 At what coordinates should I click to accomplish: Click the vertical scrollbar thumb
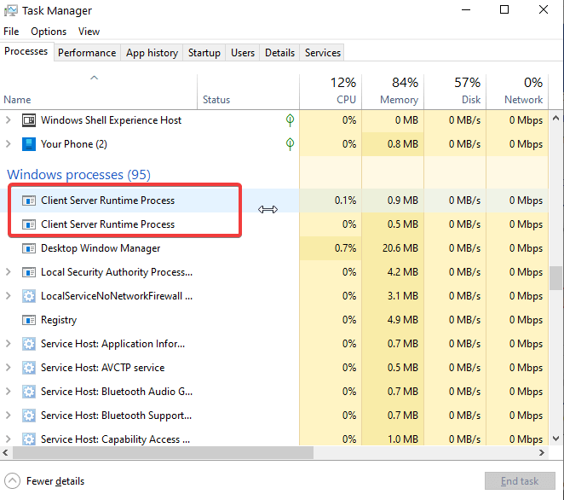(555, 278)
